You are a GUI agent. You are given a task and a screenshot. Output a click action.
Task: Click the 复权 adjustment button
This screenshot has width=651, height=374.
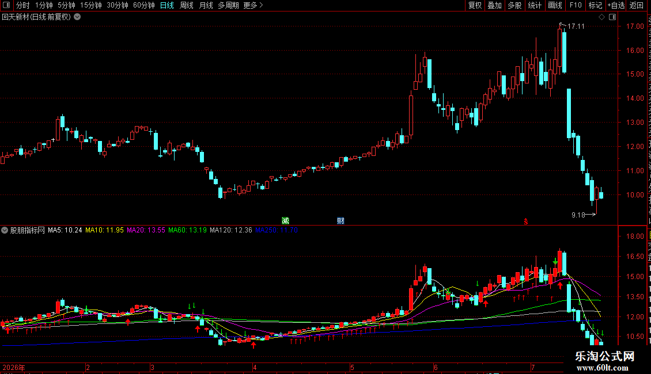(475, 5)
